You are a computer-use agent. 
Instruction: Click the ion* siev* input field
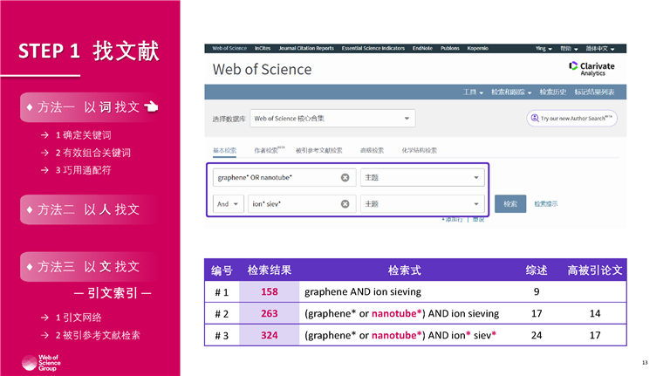[x=302, y=204]
